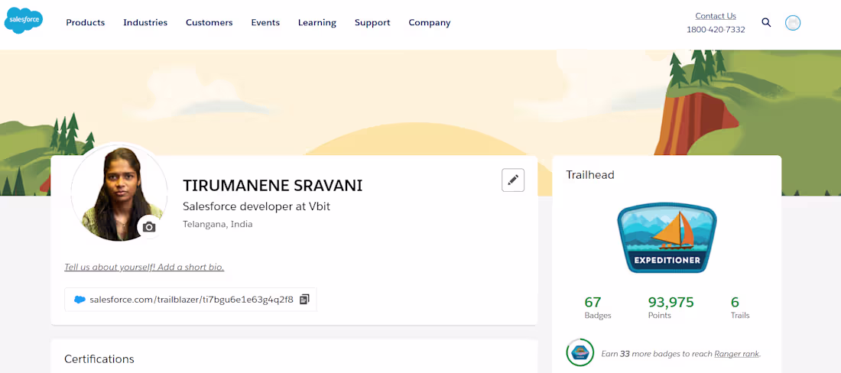Click the Ranger rank progress circle icon
The height and width of the screenshot is (373, 841).
580,352
